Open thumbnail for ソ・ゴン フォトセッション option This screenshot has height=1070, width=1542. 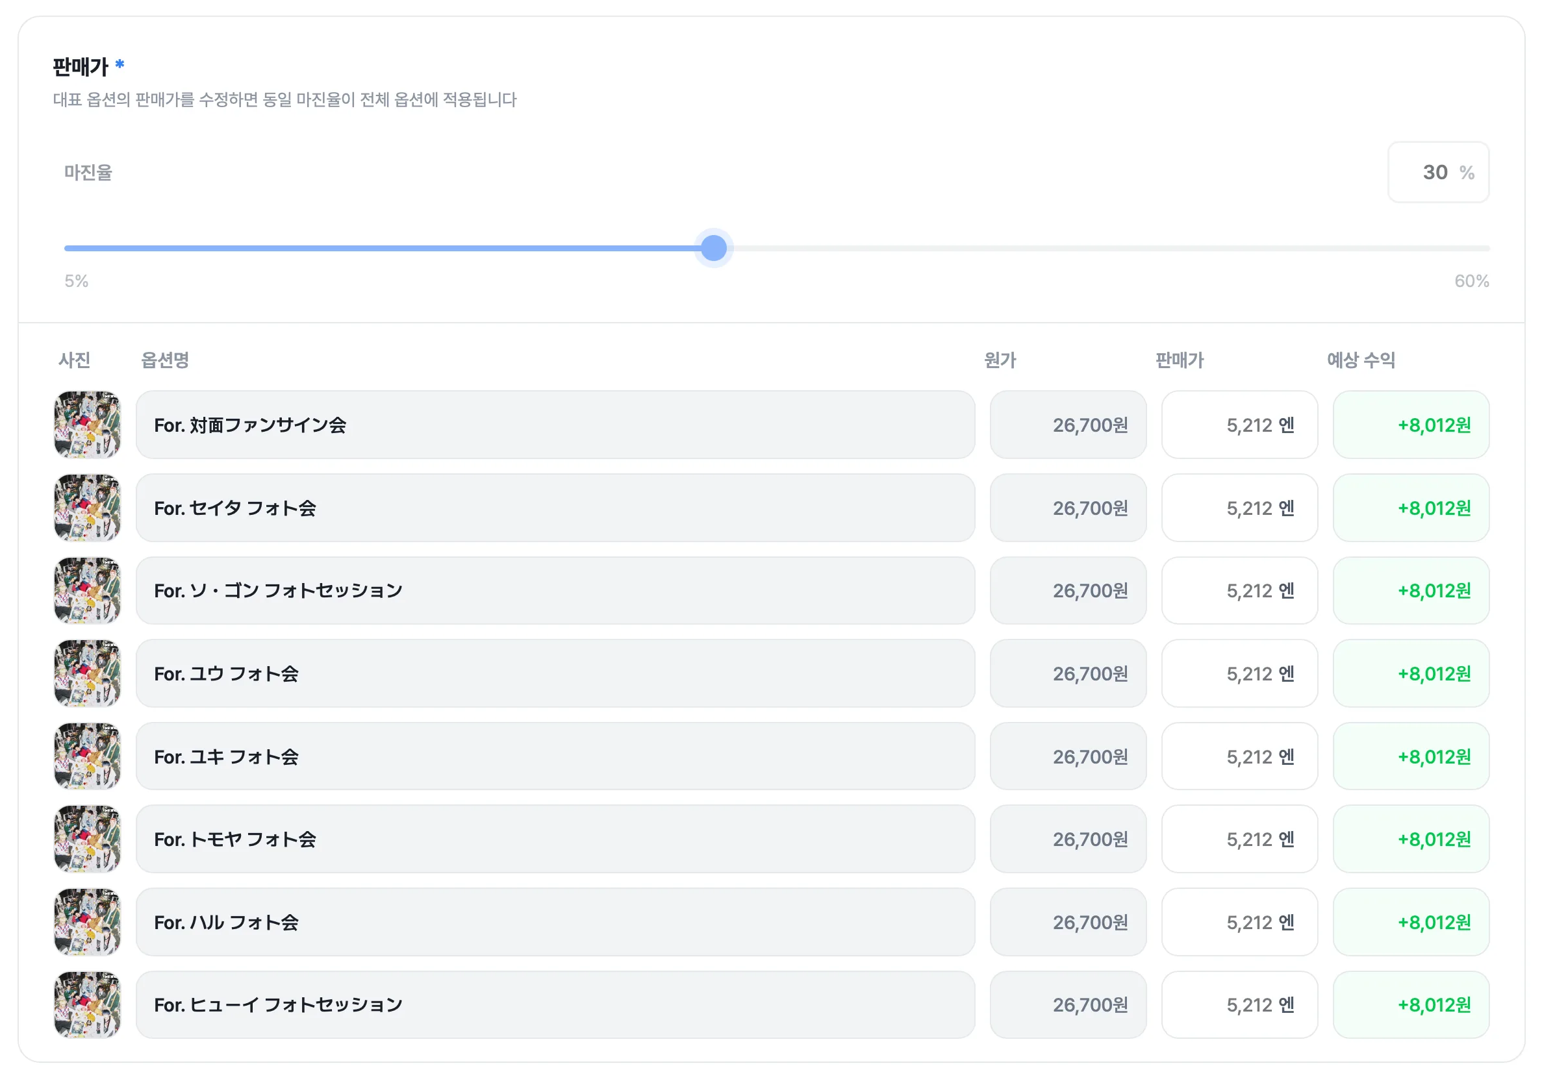click(87, 591)
